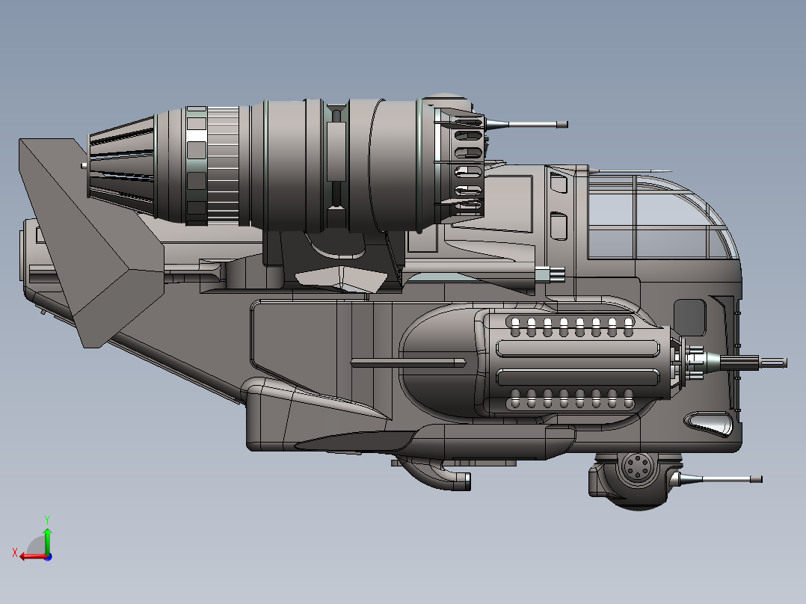This screenshot has height=604, width=806.
Task: Click the blue Z axis ball on the triad
Action: point(48,557)
